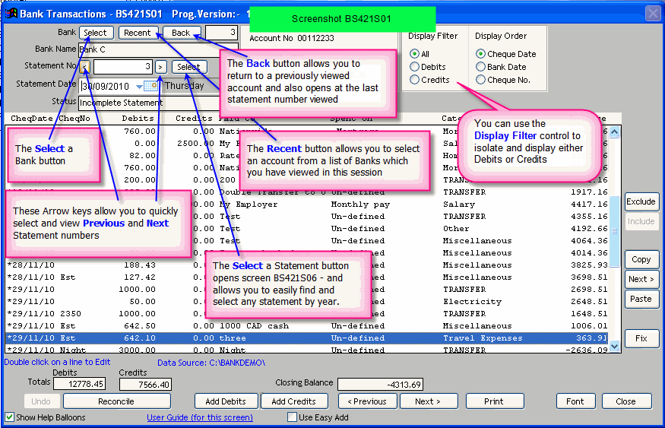
Task: Click the Data Source path text
Action: [211, 363]
